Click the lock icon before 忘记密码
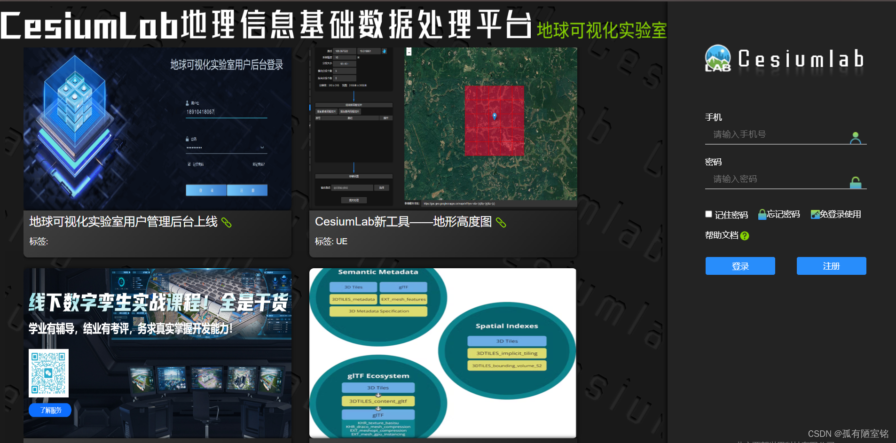The width and height of the screenshot is (896, 443). [762, 215]
